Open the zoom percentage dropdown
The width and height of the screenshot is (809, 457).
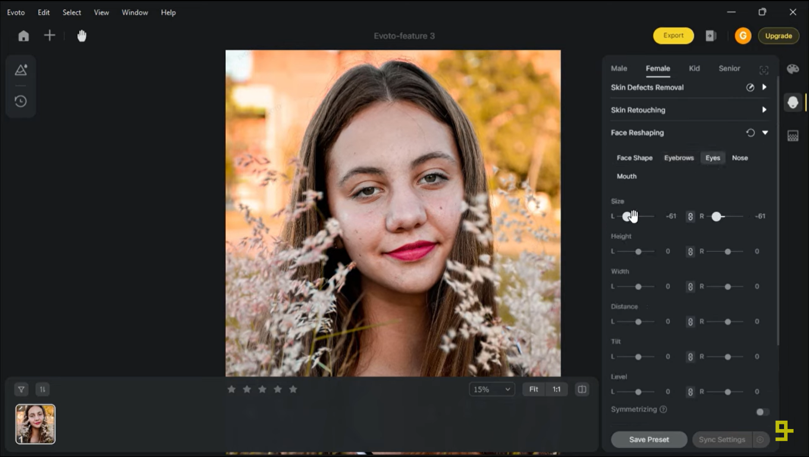491,389
